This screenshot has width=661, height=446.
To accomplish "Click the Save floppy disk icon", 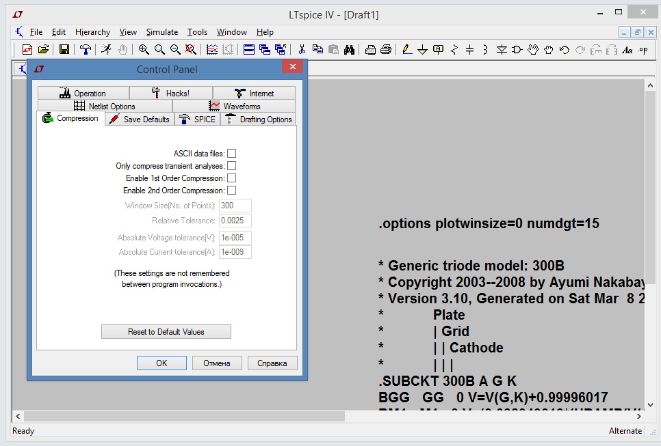I will point(64,49).
